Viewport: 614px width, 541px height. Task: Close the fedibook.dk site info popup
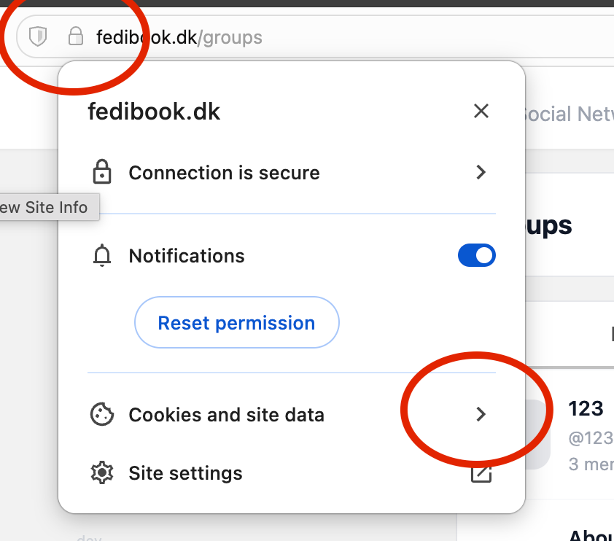(481, 111)
